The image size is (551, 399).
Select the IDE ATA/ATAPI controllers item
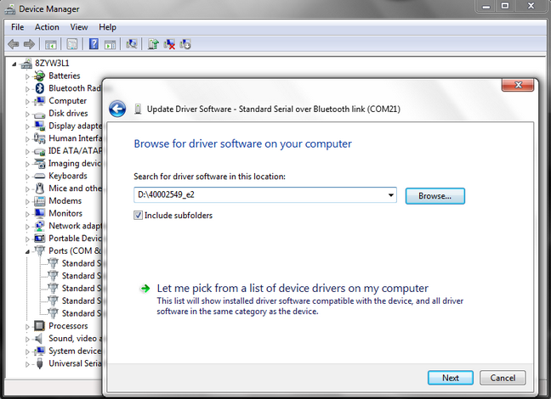pyautogui.click(x=75, y=151)
